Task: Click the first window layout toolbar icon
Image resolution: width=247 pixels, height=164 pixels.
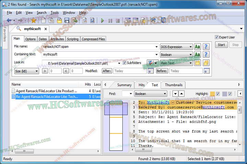Action: pos(128,20)
